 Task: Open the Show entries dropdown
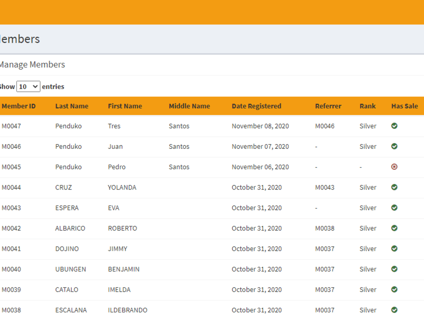(x=28, y=86)
